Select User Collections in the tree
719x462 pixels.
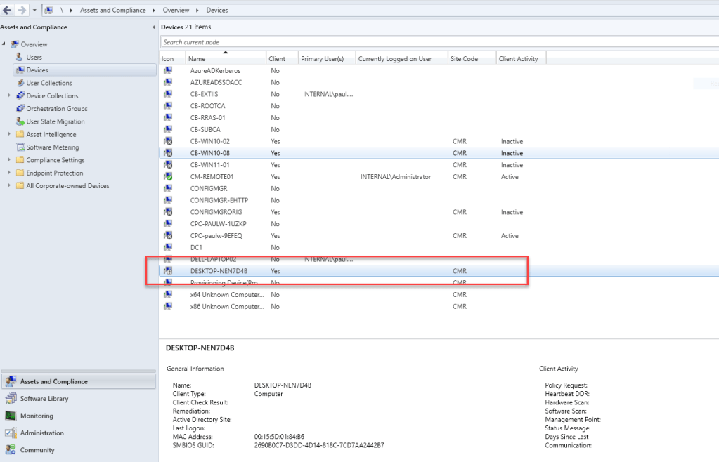49,83
